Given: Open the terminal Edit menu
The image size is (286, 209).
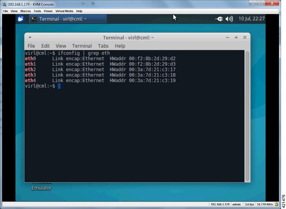Looking at the screenshot, I should (x=45, y=46).
